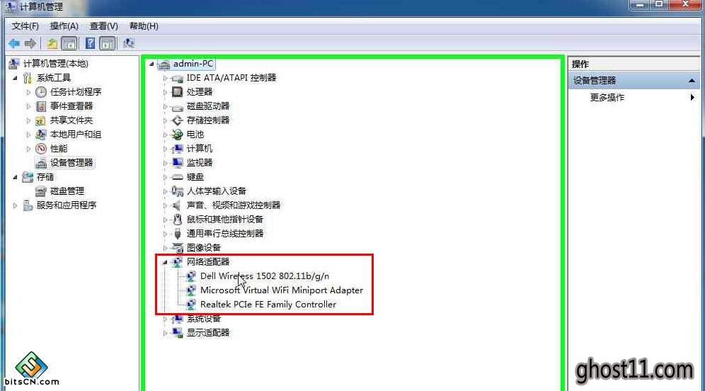Collapse the 设备管理器 actions section header

click(x=692, y=81)
